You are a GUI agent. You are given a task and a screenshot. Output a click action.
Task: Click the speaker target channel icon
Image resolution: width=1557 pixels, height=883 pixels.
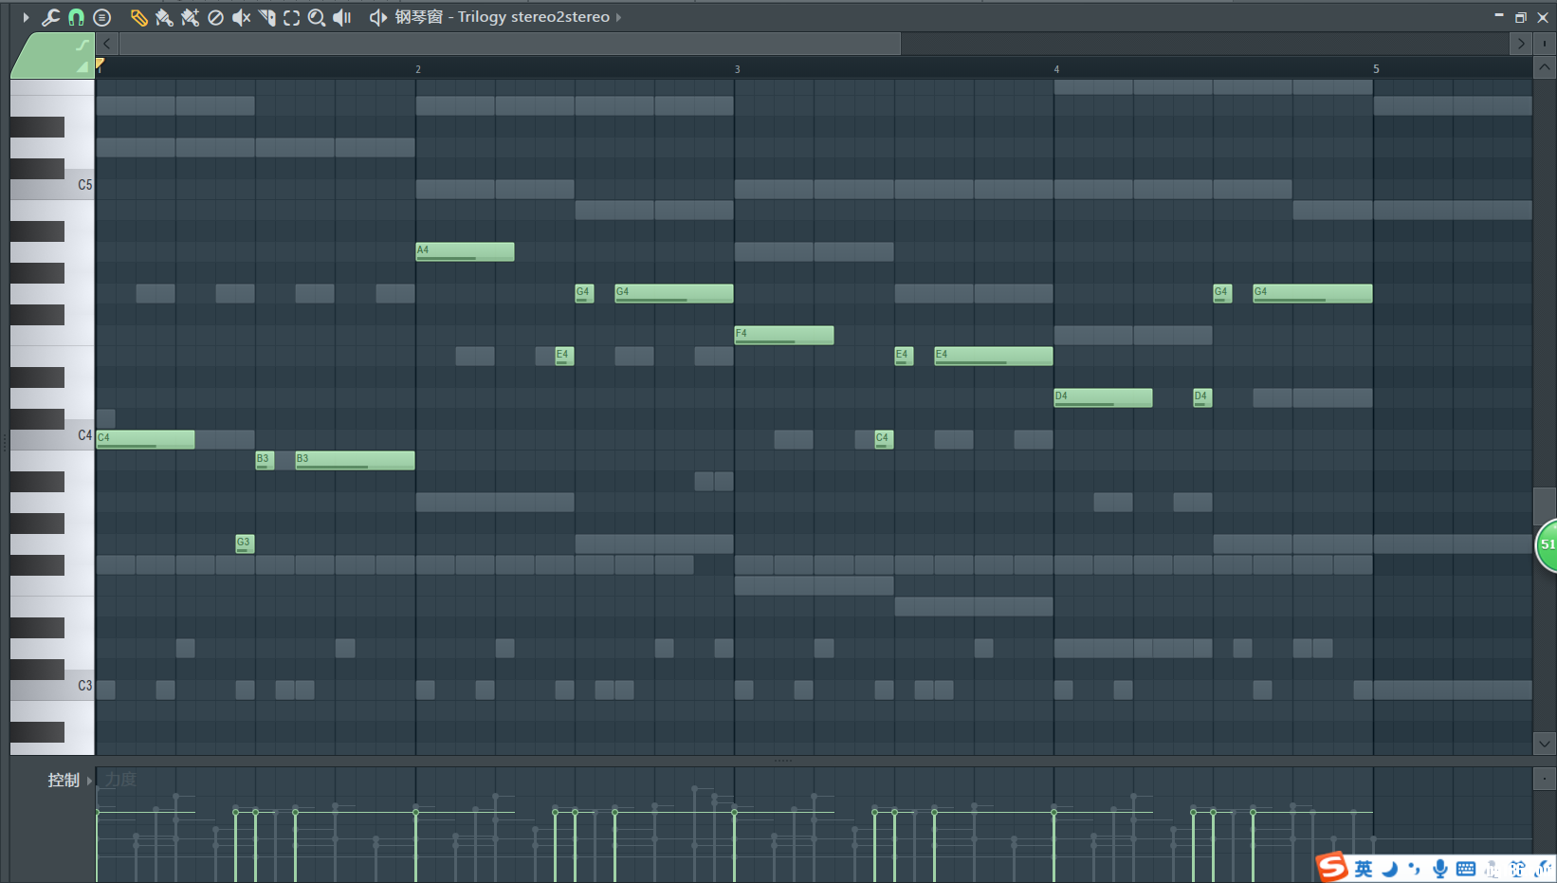(x=377, y=17)
